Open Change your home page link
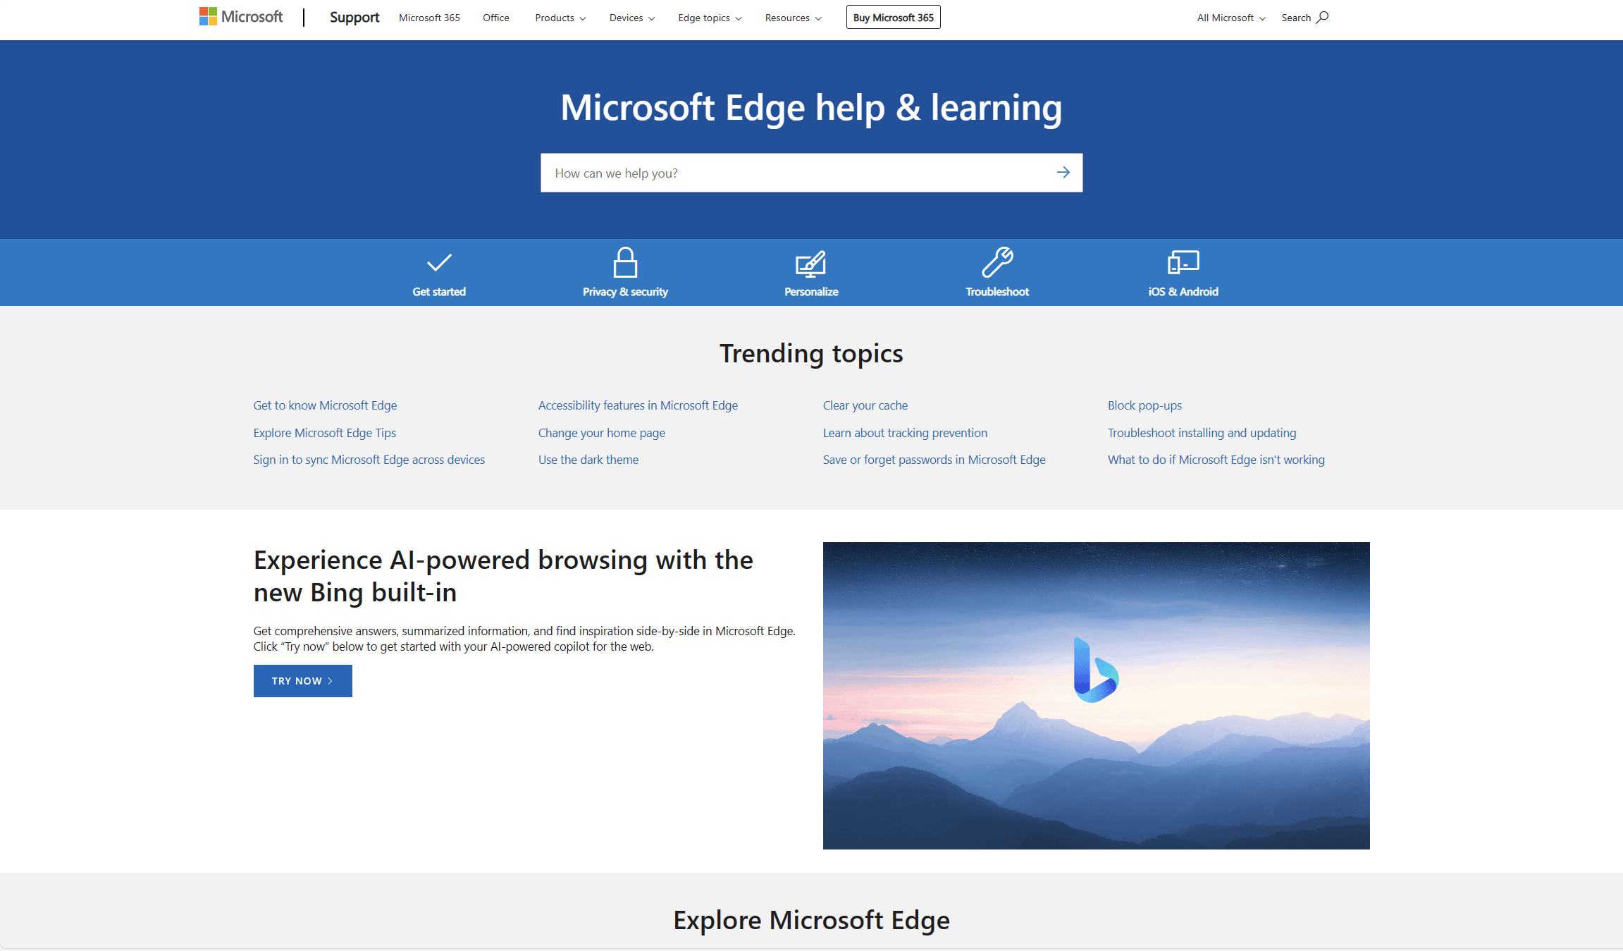The height and width of the screenshot is (951, 1623). point(602,433)
